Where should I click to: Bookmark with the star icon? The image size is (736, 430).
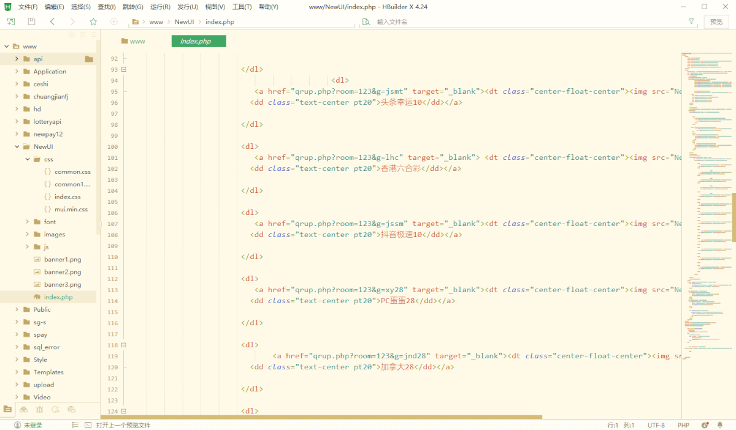(93, 21)
